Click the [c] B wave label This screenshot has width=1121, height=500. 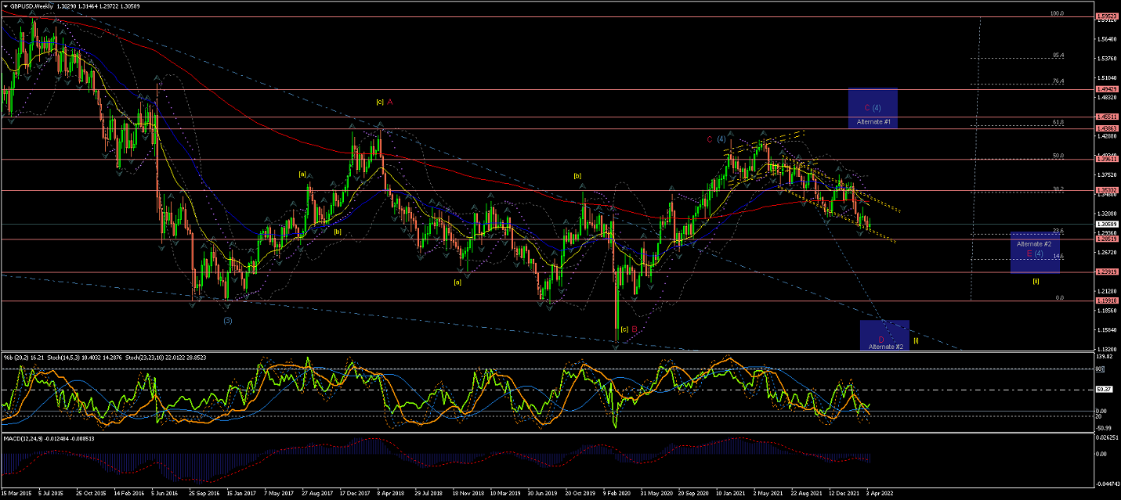tap(627, 329)
